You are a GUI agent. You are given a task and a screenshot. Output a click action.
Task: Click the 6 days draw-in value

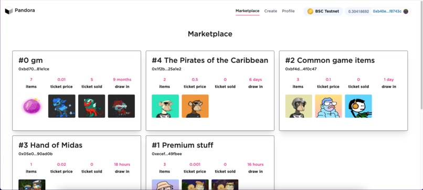[255, 80]
